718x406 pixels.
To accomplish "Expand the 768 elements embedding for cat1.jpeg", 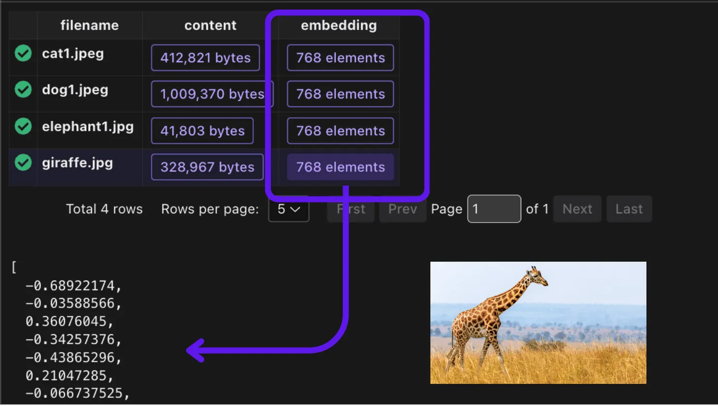I will pos(340,58).
